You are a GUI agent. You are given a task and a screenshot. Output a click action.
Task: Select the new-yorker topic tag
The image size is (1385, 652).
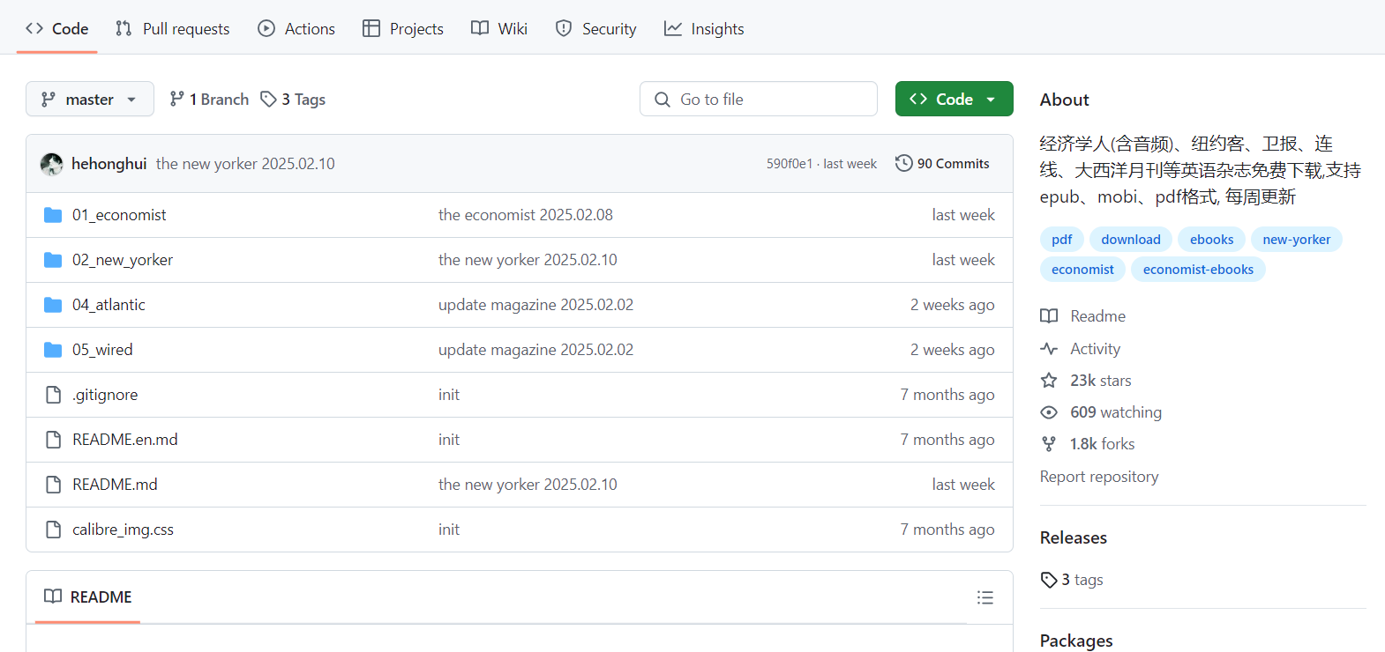click(x=1296, y=240)
